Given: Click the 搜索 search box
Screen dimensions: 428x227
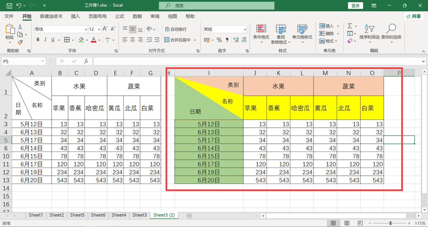Looking at the screenshot, I should tap(217, 6).
